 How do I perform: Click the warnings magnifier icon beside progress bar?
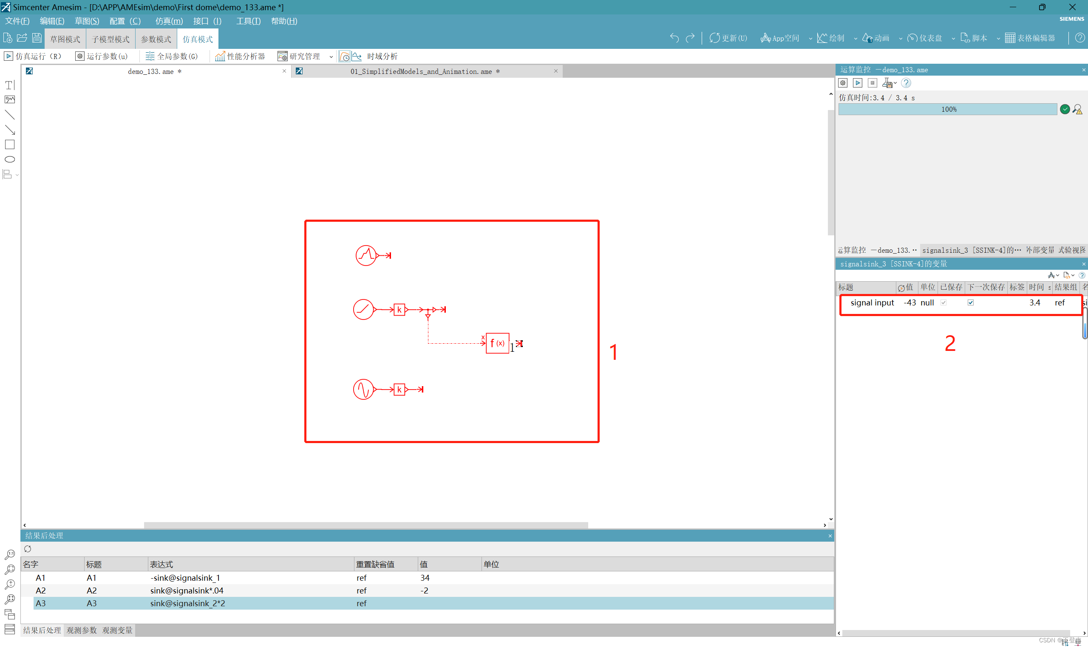(1077, 110)
